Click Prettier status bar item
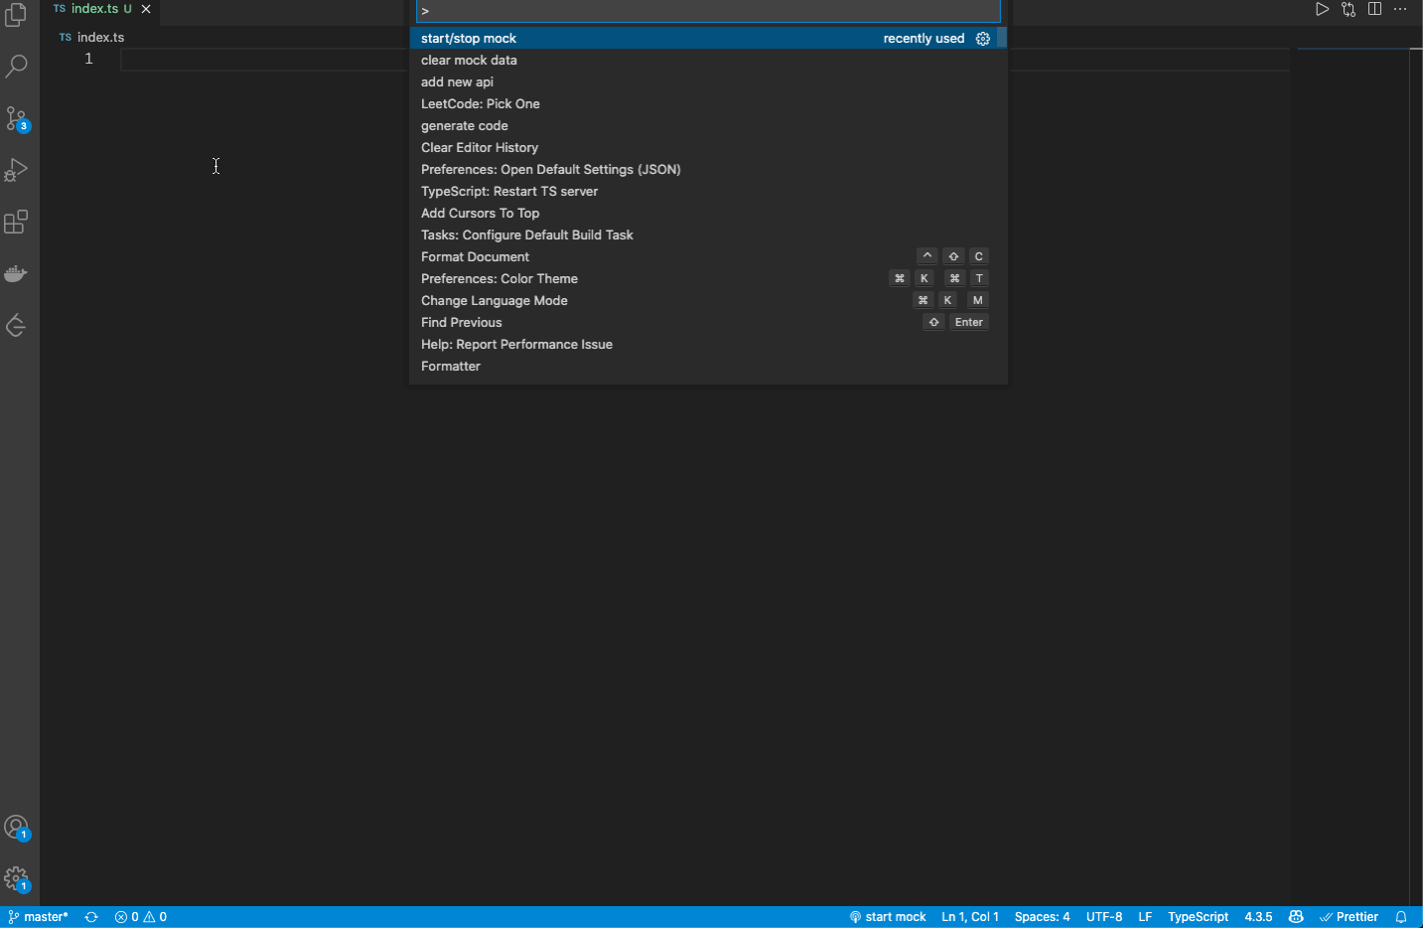1423x928 pixels. tap(1350, 917)
